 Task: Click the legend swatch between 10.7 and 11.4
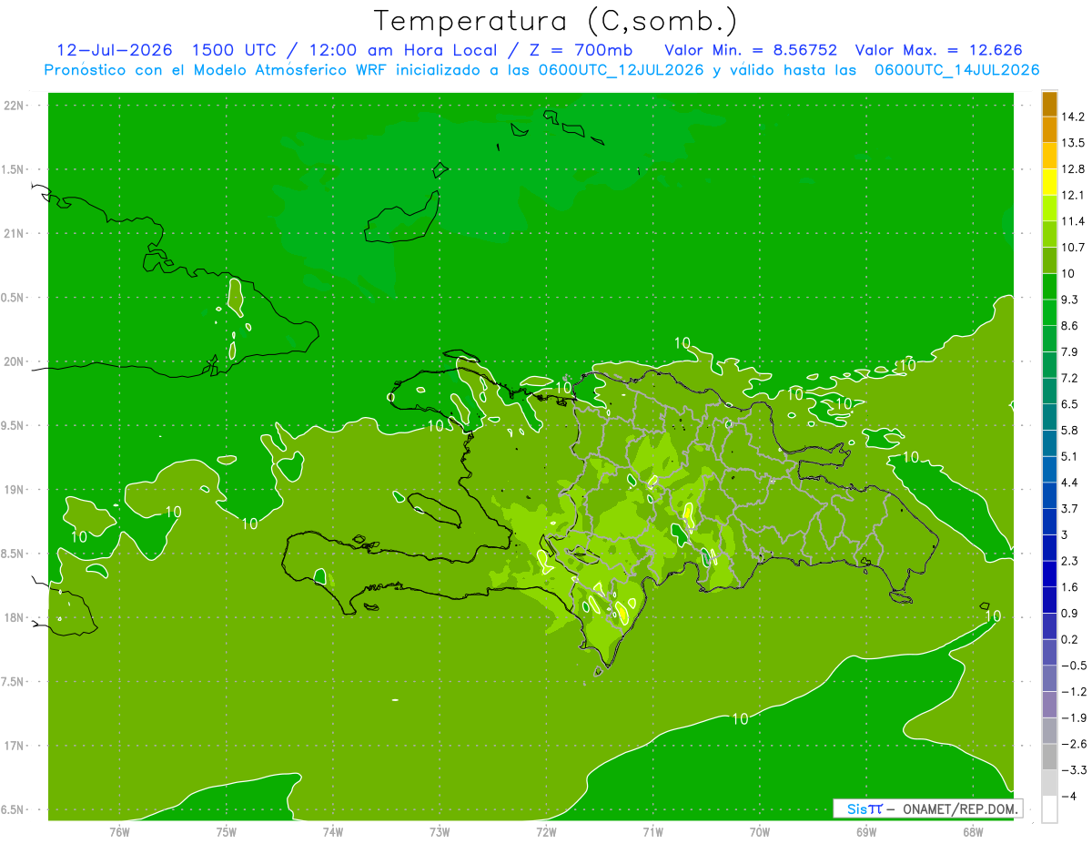coord(1049,234)
